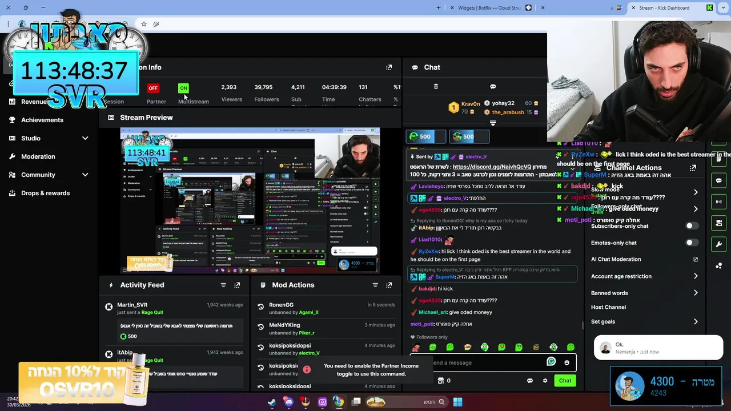Open Drops & rewards in the sidebar
Viewport: 731px width, 411px height.
[x=45, y=193]
